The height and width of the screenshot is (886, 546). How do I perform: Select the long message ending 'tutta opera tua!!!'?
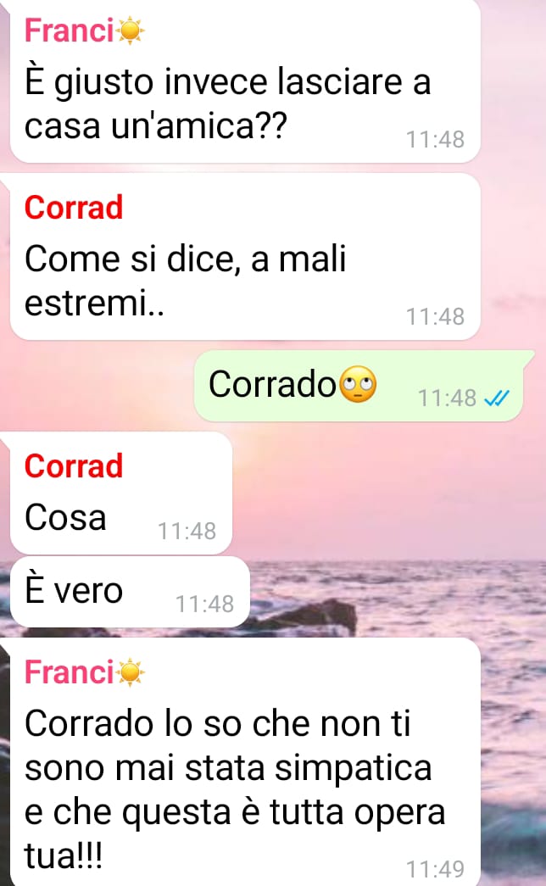coord(245,761)
